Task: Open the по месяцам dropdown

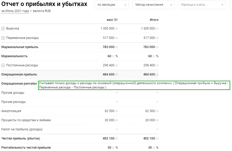Action: (112, 5)
